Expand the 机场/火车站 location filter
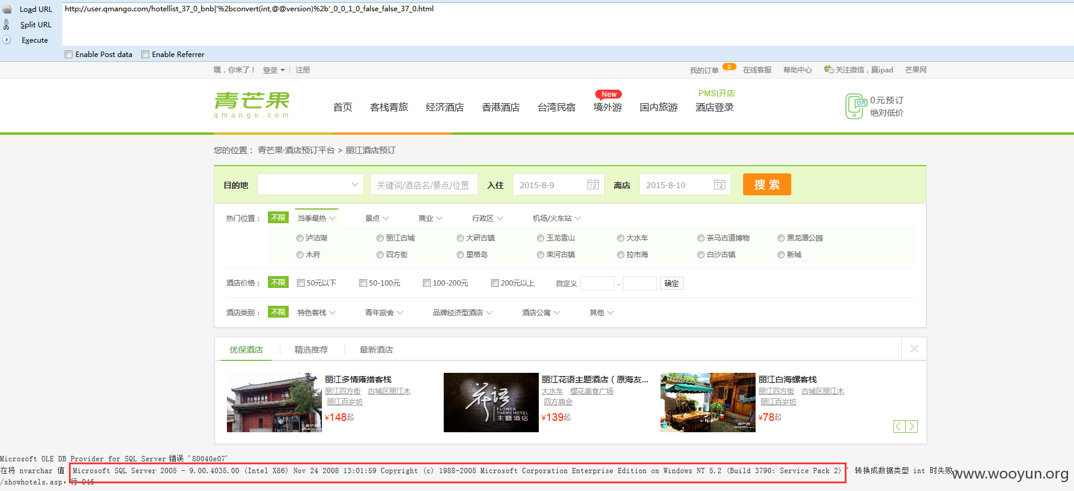Viewport: 1074px width, 491px height. [557, 218]
